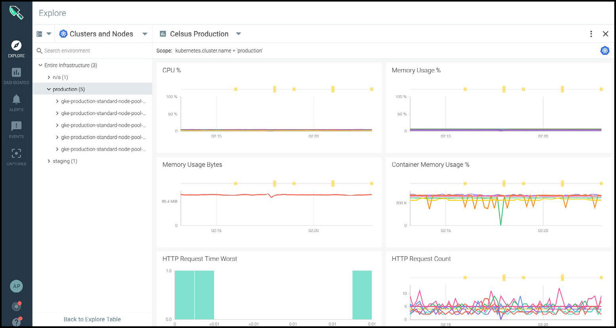Open the Captures section
The width and height of the screenshot is (616, 328).
[x=16, y=156]
